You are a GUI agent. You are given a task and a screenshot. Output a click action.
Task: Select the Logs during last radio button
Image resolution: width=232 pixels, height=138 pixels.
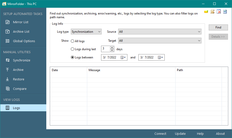click(x=72, y=49)
